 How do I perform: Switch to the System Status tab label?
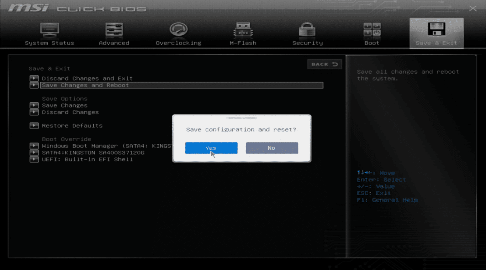coord(50,43)
